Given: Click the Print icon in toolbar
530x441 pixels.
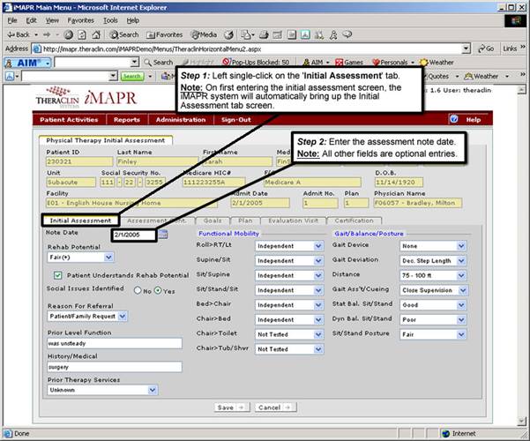Looking at the screenshot, I should (x=264, y=34).
